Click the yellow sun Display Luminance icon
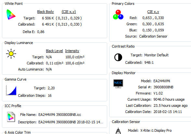 (x=11, y=54)
